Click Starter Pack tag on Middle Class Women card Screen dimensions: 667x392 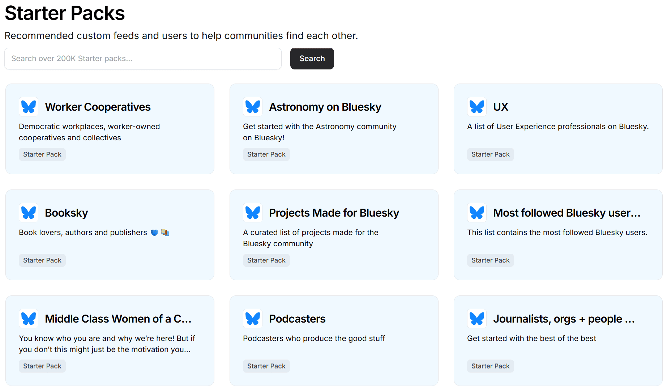coord(42,366)
